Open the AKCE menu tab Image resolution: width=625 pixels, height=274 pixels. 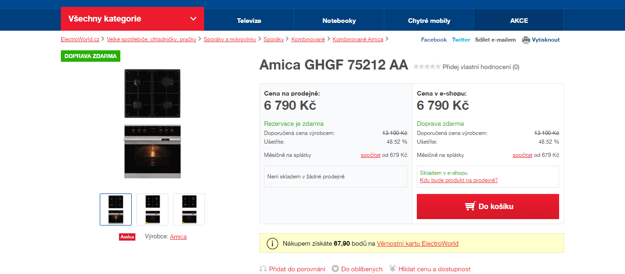click(519, 21)
